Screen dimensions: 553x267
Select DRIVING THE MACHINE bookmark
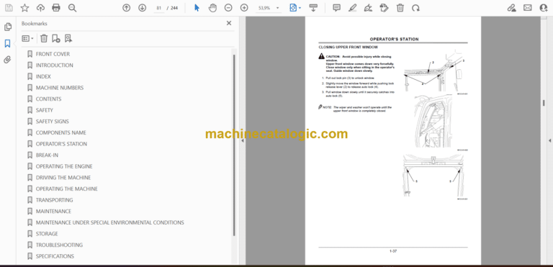pos(63,178)
